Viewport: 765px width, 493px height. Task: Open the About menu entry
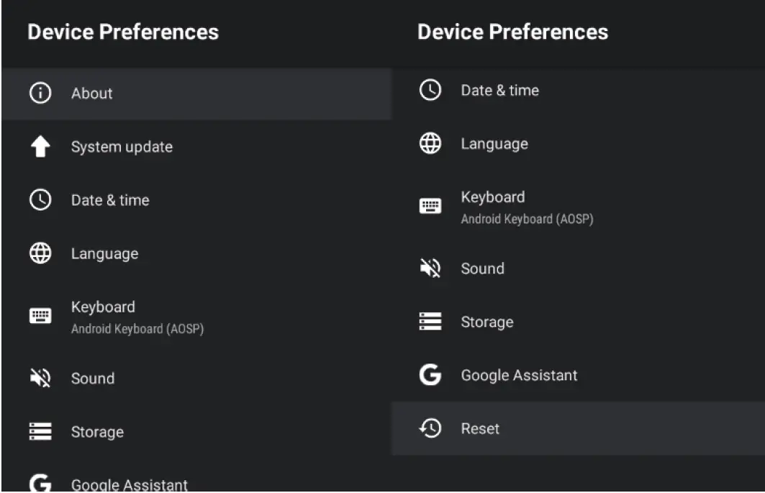[91, 94]
